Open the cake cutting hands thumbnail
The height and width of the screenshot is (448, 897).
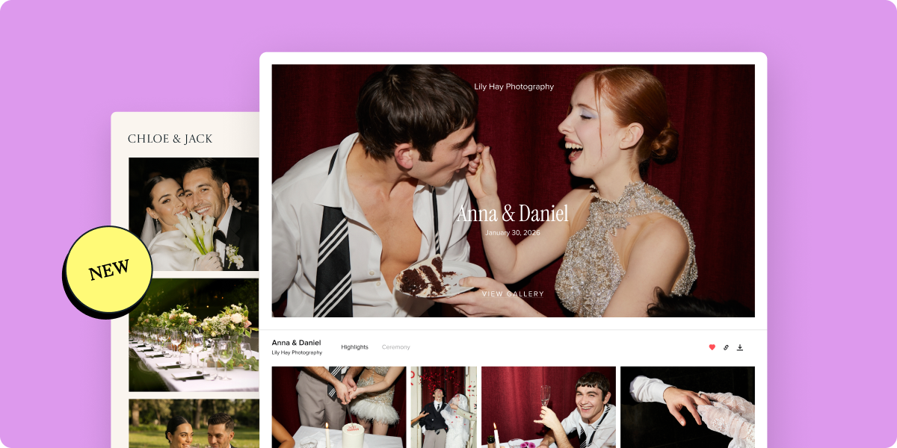(339, 407)
